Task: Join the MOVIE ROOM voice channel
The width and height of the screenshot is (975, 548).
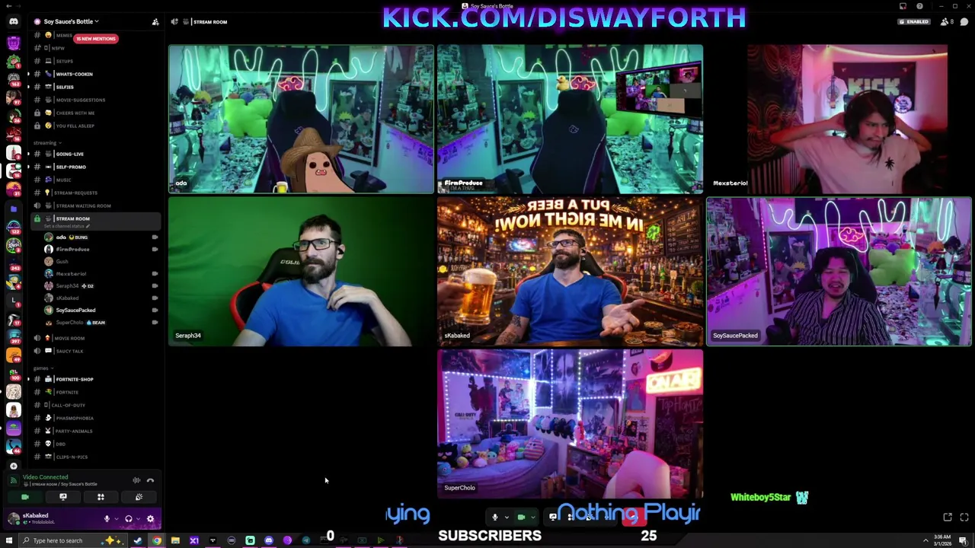Action: [x=95, y=338]
